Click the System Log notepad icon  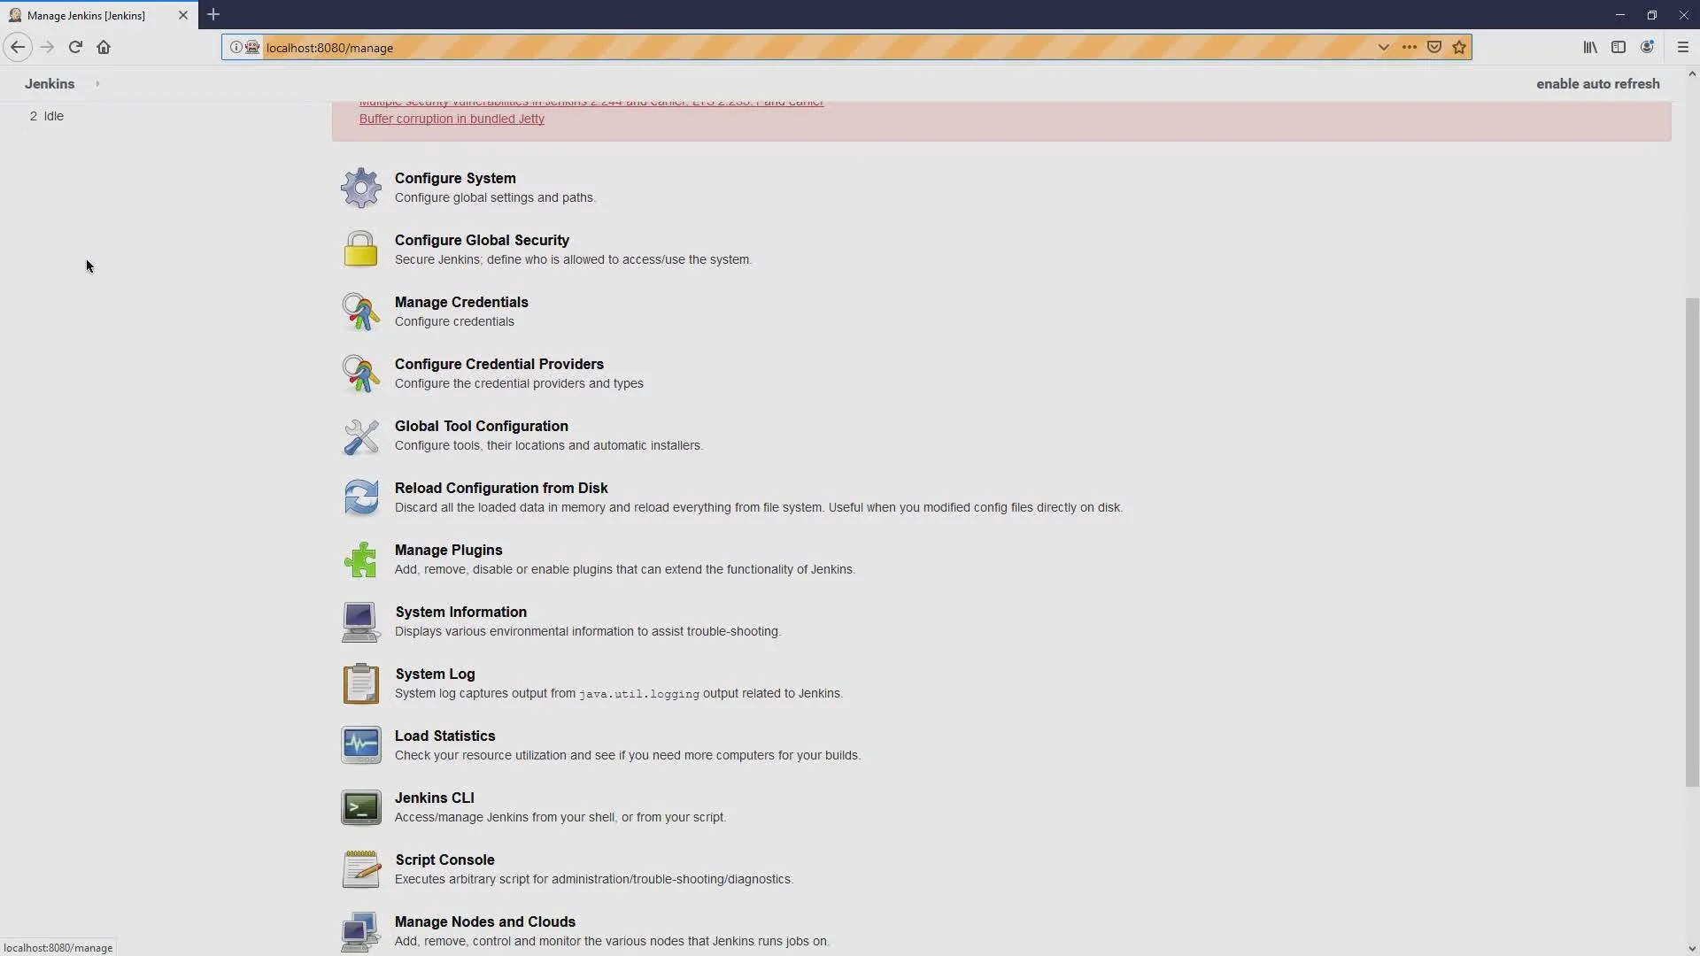tap(360, 682)
